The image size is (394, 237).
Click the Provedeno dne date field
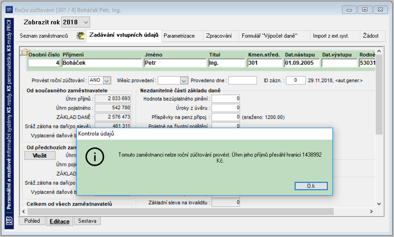tap(243, 81)
